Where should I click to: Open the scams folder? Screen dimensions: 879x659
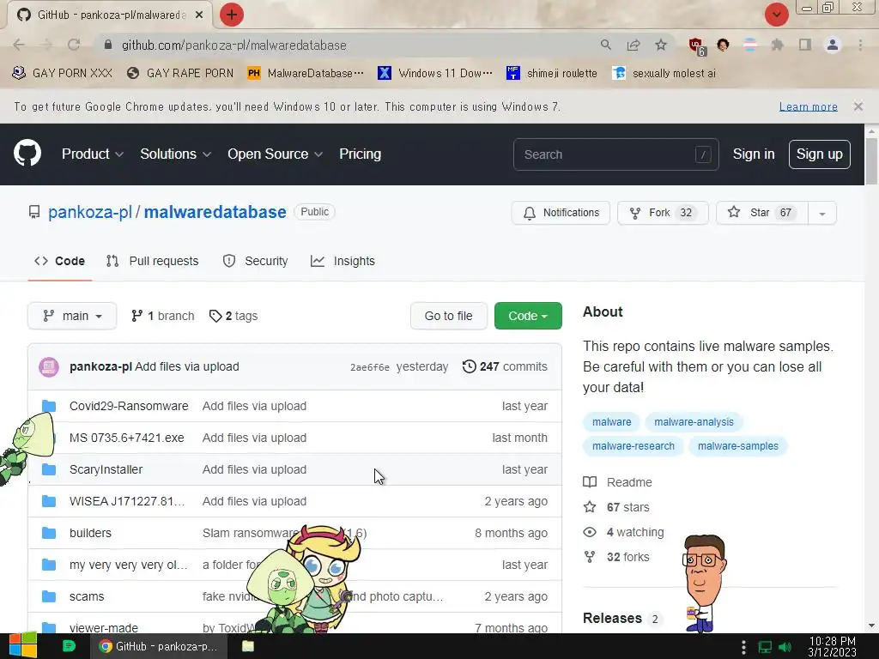87,597
